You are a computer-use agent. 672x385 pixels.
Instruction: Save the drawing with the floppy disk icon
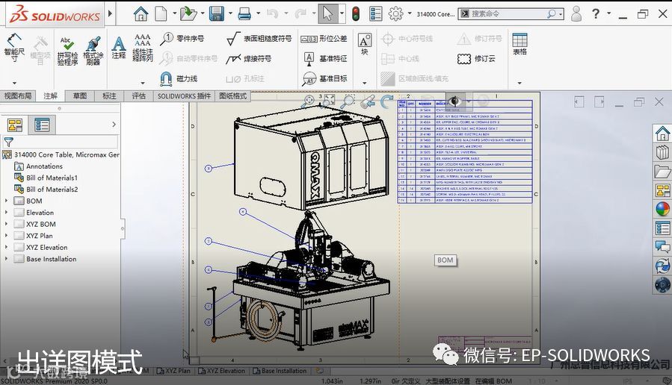click(x=217, y=13)
